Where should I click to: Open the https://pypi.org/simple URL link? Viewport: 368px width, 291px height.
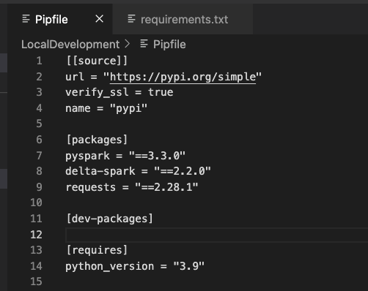[183, 77]
